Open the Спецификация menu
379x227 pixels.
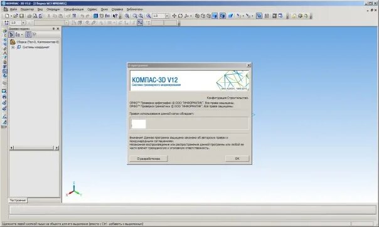tap(73, 9)
